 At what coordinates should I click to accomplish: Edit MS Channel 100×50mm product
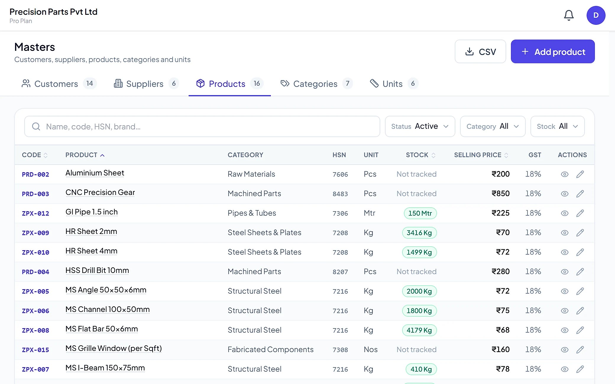click(580, 311)
